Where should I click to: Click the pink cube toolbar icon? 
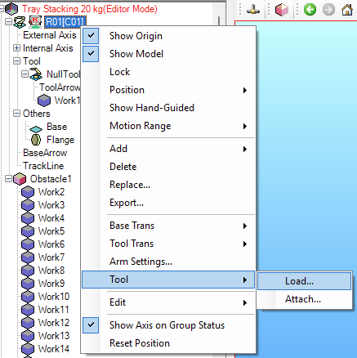pos(282,10)
